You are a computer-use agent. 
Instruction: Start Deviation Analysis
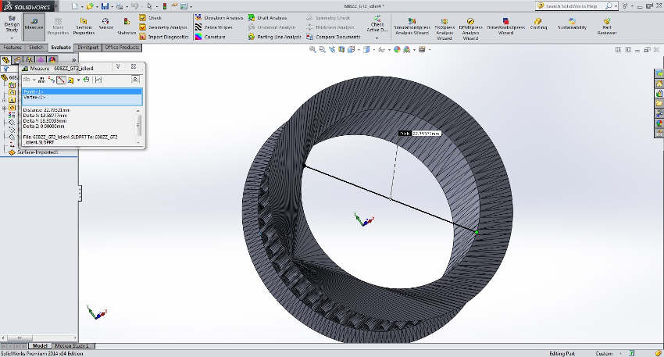coord(219,18)
